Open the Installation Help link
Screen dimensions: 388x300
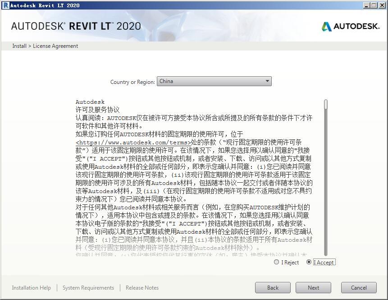click(x=31, y=288)
